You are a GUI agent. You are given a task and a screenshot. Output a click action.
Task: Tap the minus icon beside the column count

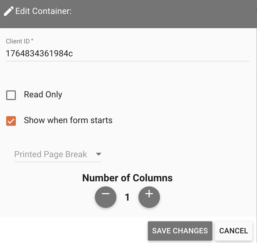coord(106,197)
